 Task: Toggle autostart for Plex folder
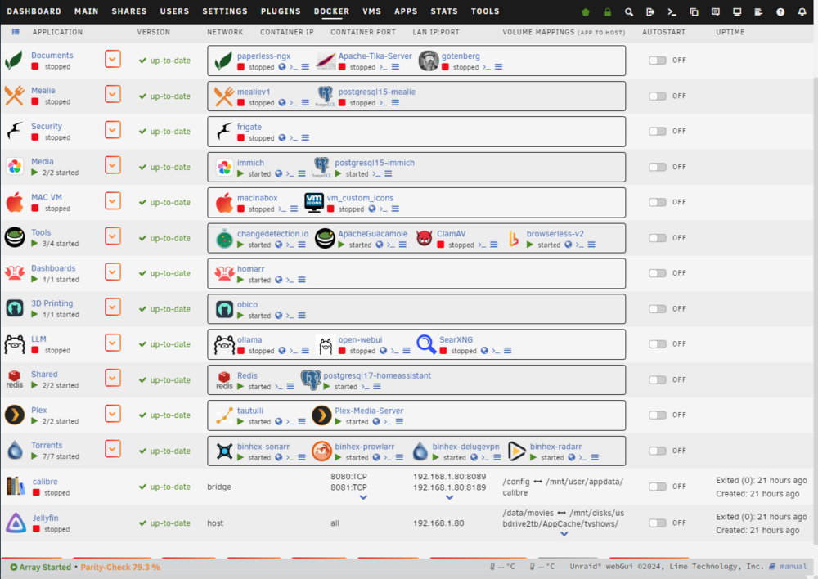click(658, 415)
